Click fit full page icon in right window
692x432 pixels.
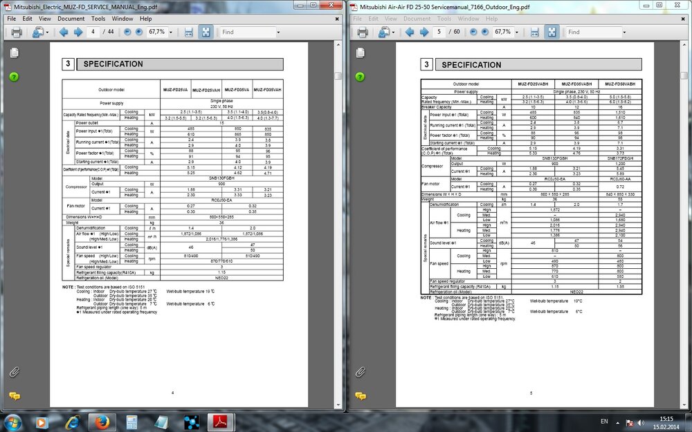tap(552, 32)
